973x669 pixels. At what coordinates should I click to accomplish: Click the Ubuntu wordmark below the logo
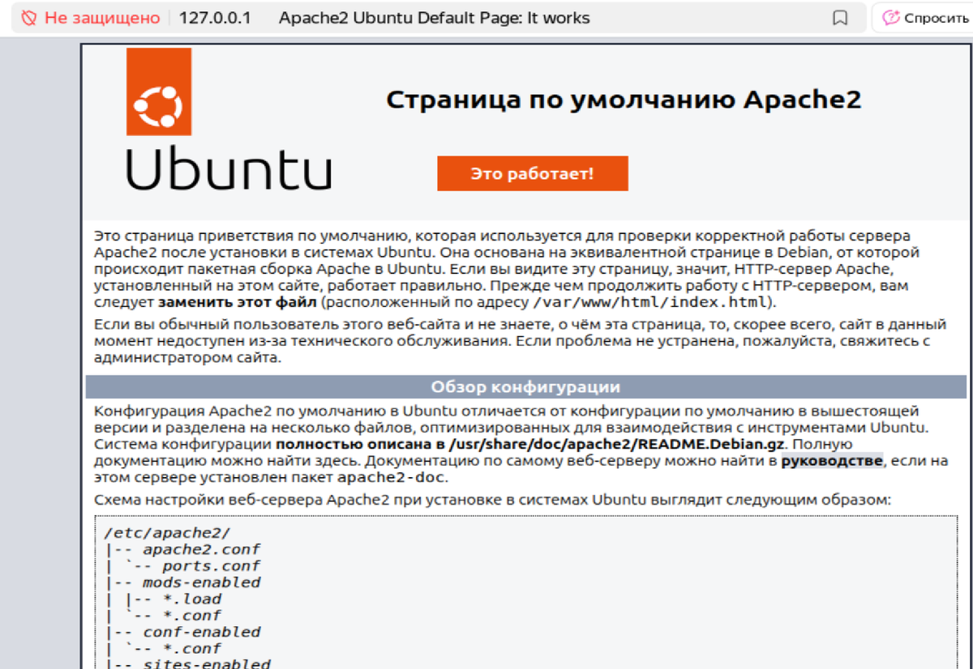pyautogui.click(x=229, y=169)
